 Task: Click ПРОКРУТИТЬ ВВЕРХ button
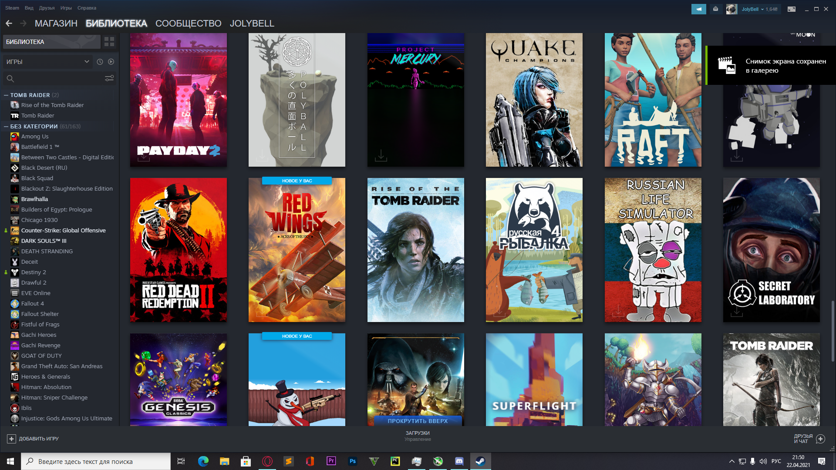[418, 421]
